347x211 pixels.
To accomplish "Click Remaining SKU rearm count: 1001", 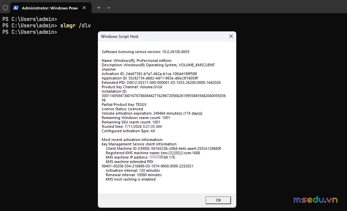I will (x=131, y=122).
